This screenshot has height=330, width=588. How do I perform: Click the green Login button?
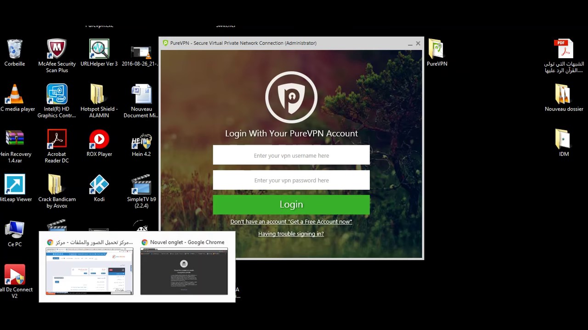[291, 204]
